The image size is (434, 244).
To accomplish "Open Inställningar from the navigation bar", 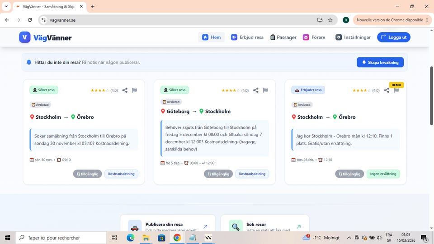I will click(x=353, y=38).
